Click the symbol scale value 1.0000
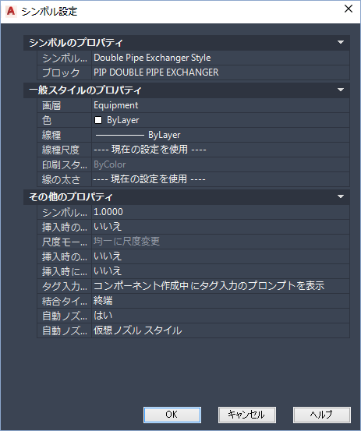This screenshot has height=431, width=361. tap(220, 212)
